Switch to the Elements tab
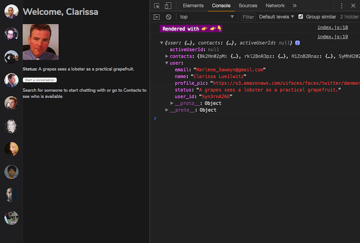360x243 pixels. (x=193, y=5)
